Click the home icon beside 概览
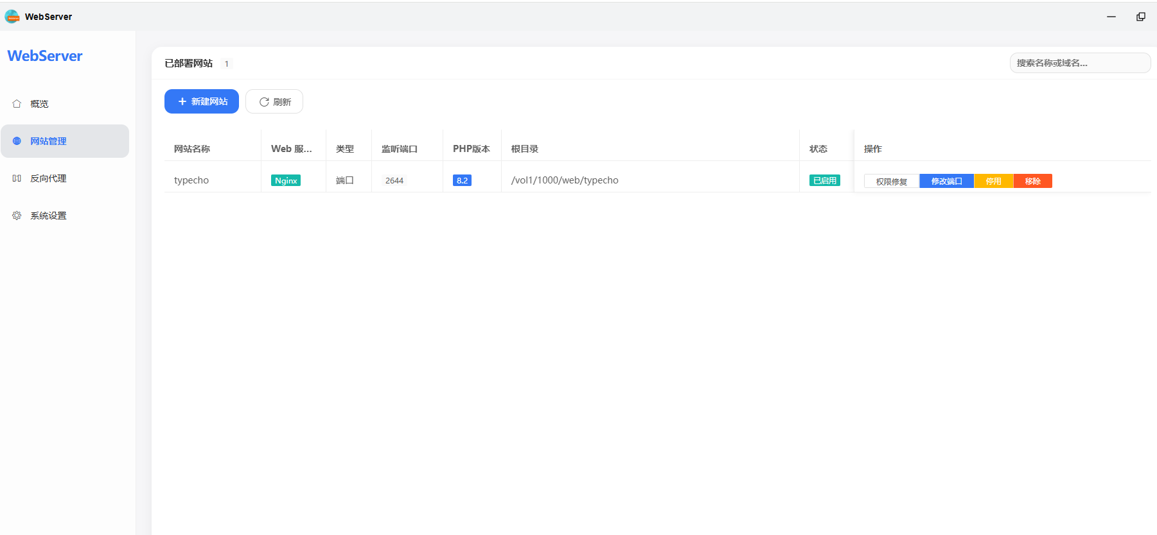Viewport: 1157px width, 535px height. coord(17,104)
